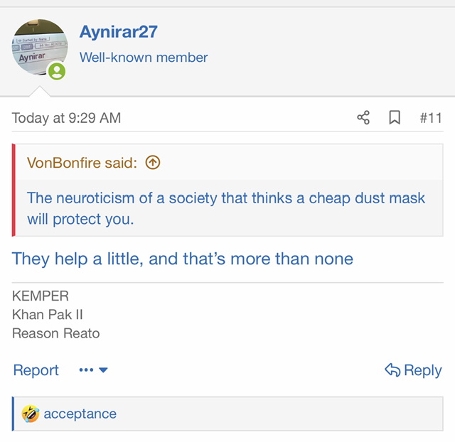455x442 pixels.
Task: Open post number #11 permalink
Action: click(430, 118)
